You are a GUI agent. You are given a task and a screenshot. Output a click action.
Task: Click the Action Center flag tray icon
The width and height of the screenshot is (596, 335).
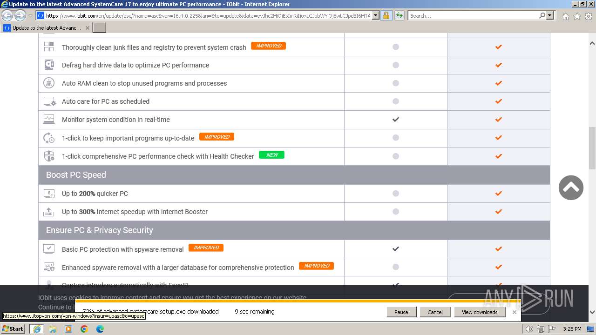point(552,329)
